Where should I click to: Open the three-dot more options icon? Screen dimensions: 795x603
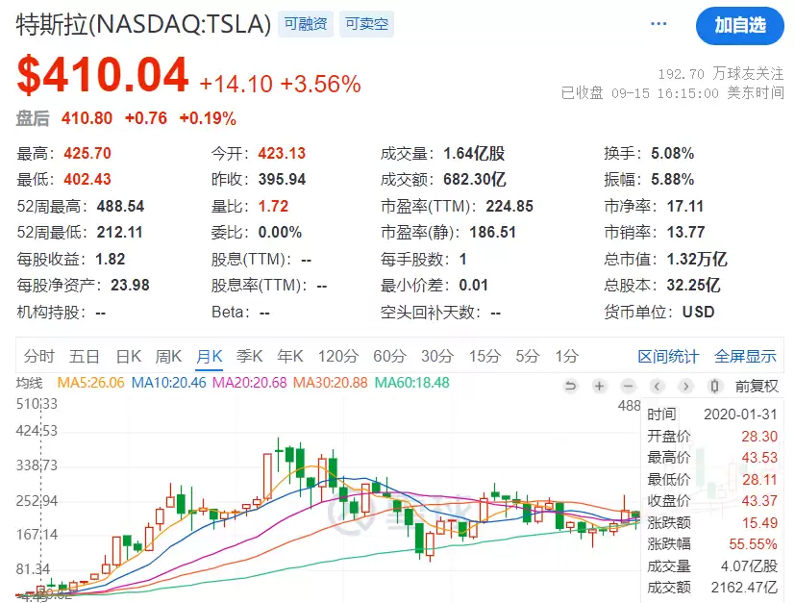pyautogui.click(x=658, y=24)
